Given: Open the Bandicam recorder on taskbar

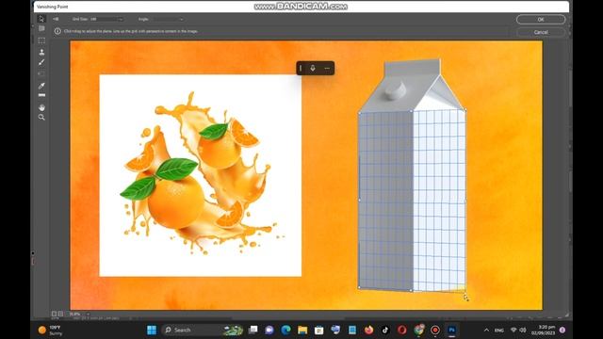Looking at the screenshot, I should click(x=435, y=330).
